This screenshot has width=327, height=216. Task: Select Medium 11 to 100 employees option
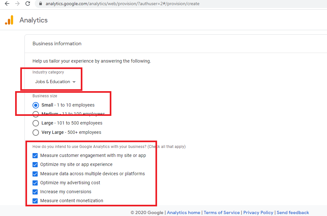36,114
